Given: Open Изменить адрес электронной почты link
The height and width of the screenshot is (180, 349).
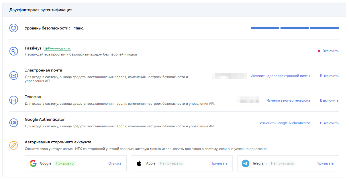Looking at the screenshot, I should [280, 76].
